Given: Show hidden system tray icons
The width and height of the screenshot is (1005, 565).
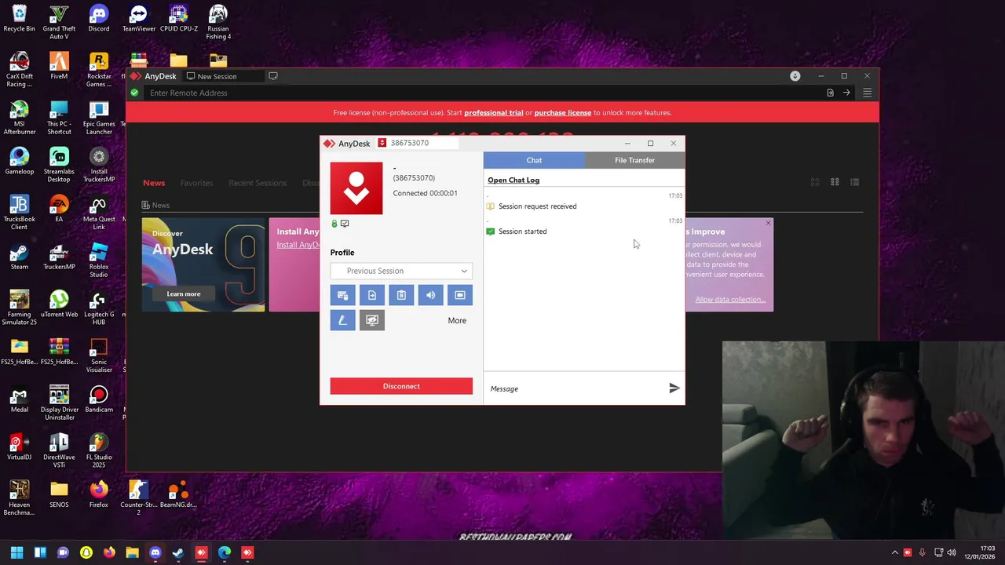Looking at the screenshot, I should 894,552.
